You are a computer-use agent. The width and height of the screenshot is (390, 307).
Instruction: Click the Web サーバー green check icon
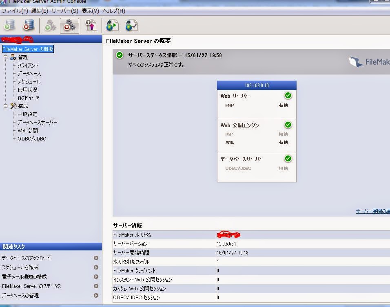point(288,96)
